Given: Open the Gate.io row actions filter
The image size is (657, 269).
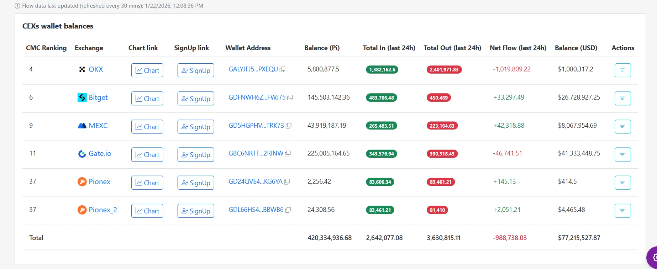Looking at the screenshot, I should point(622,154).
